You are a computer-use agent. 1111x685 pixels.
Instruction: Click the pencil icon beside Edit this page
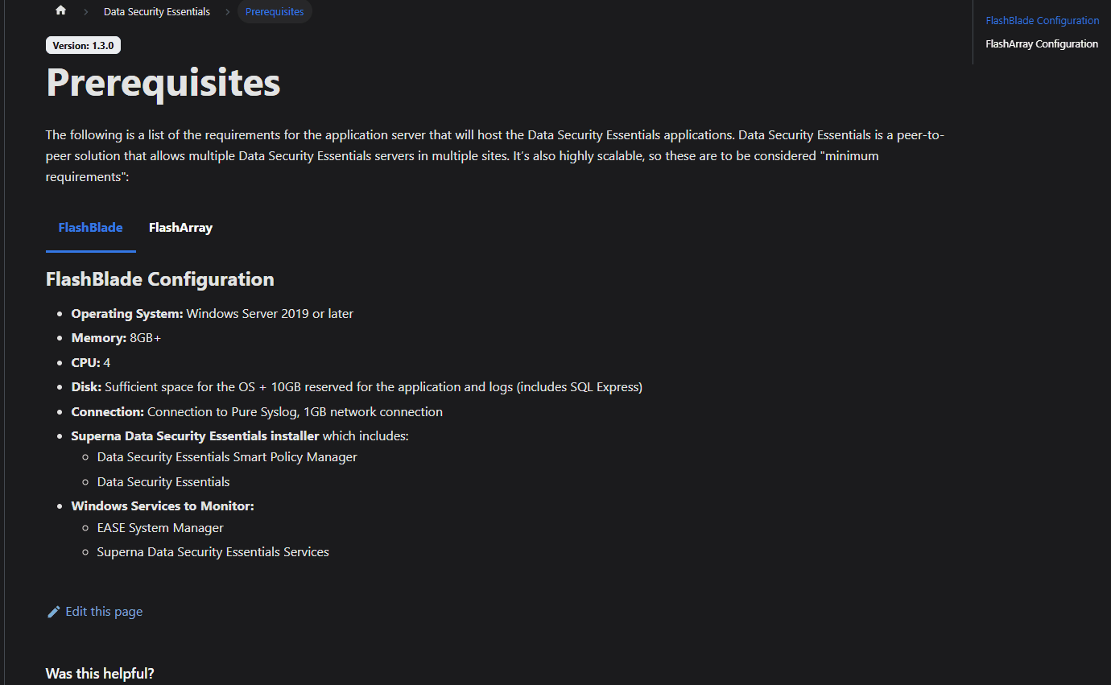[x=54, y=612]
